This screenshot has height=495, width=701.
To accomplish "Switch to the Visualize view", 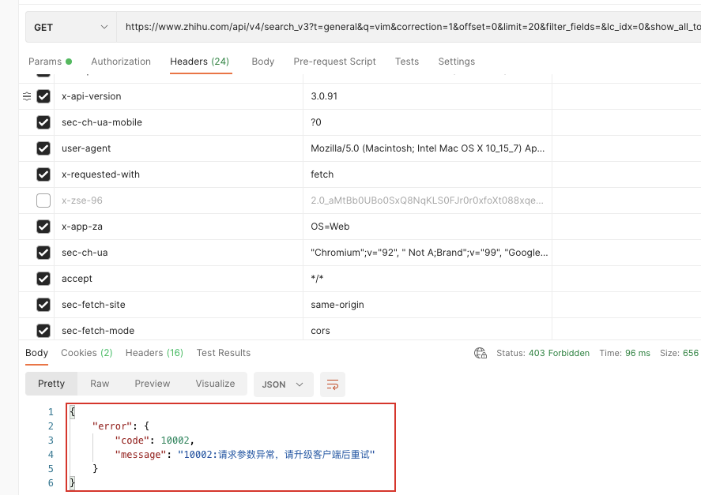I will coord(215,384).
